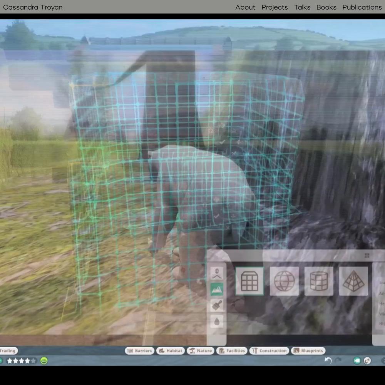Open the Books page
Viewport: 385px width, 385px height.
click(326, 7)
